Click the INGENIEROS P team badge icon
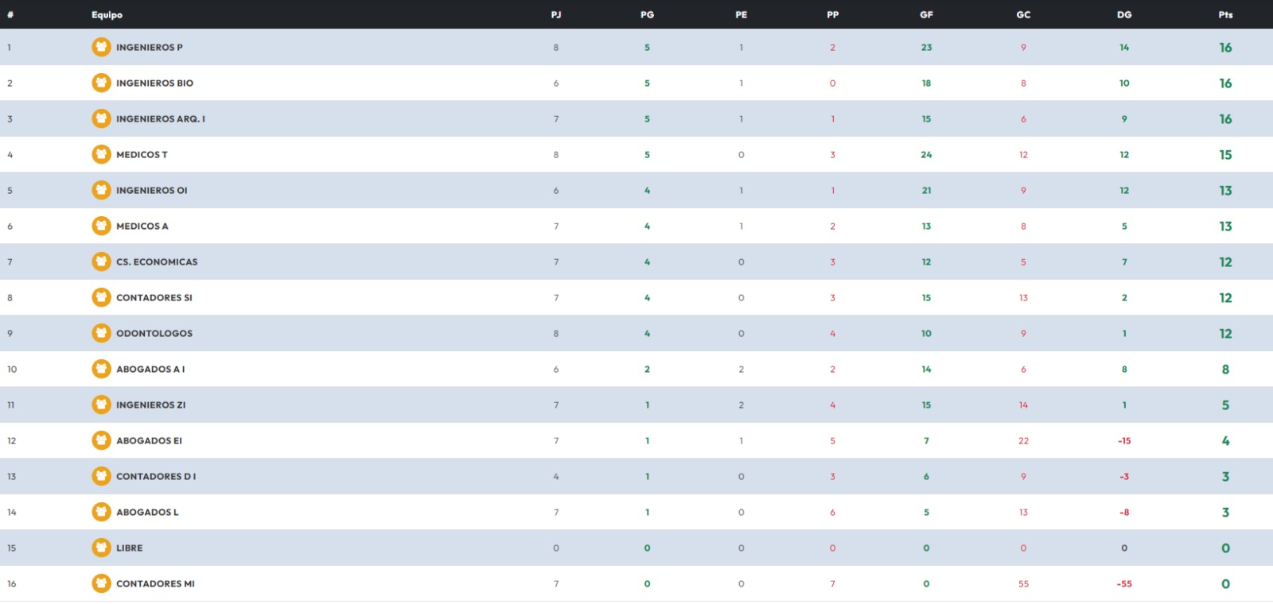1273x604 pixels. [101, 47]
